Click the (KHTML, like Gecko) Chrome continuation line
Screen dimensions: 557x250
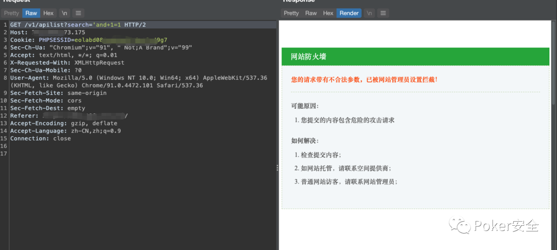pyautogui.click(x=107, y=86)
